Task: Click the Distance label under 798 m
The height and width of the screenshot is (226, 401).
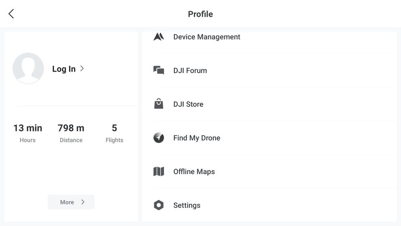Action: pos(71,140)
